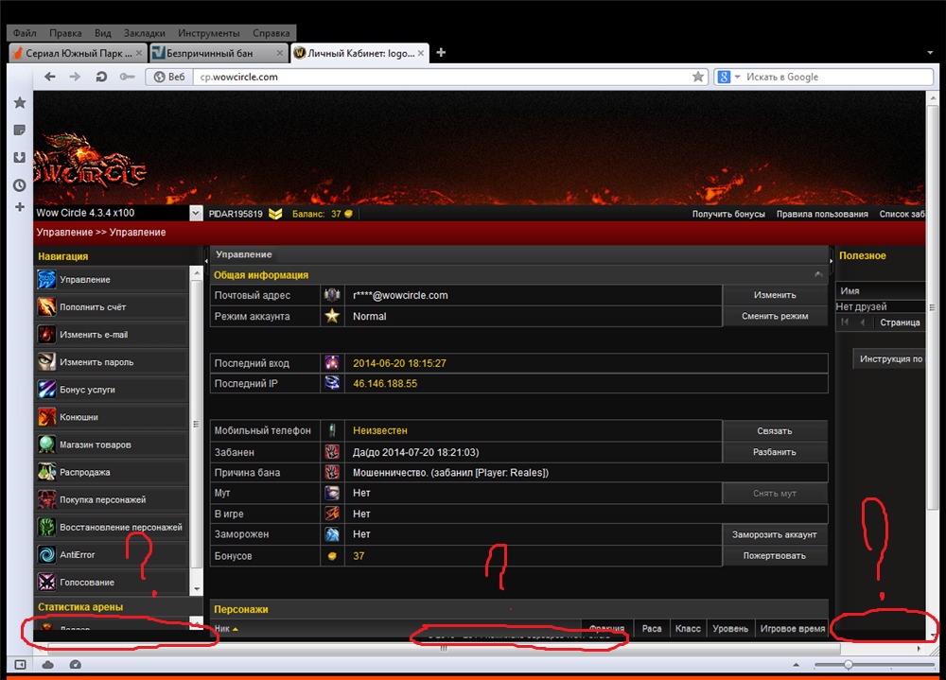Image resolution: width=946 pixels, height=680 pixels.
Task: Add a panel with sidebar plus icon
Action: point(20,207)
